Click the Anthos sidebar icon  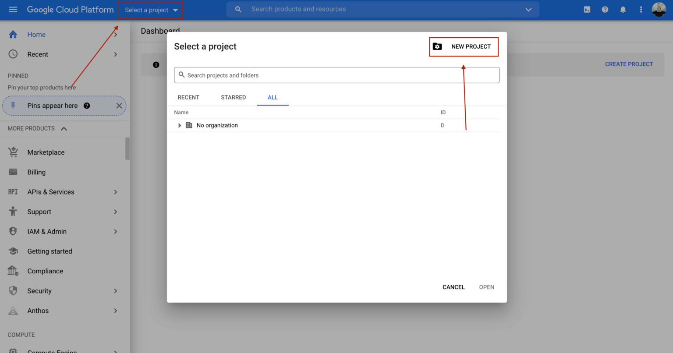point(13,311)
